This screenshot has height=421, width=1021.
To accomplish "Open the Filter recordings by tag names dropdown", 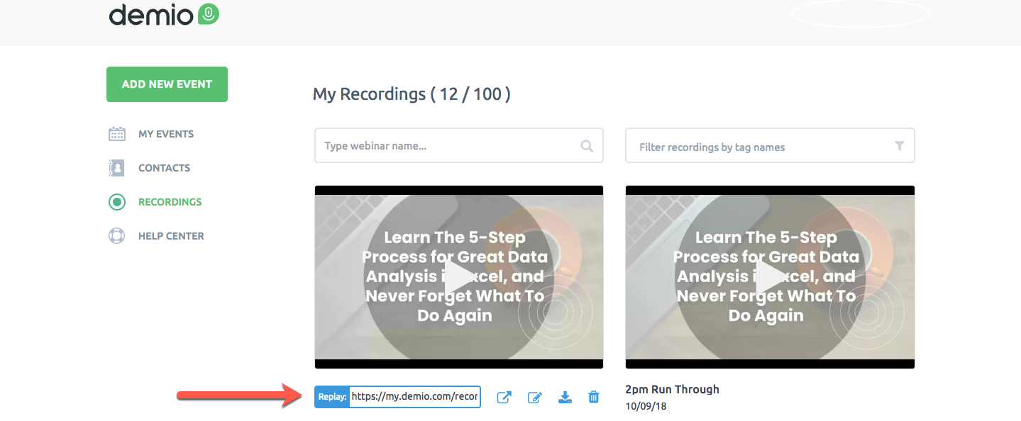I will (x=770, y=145).
